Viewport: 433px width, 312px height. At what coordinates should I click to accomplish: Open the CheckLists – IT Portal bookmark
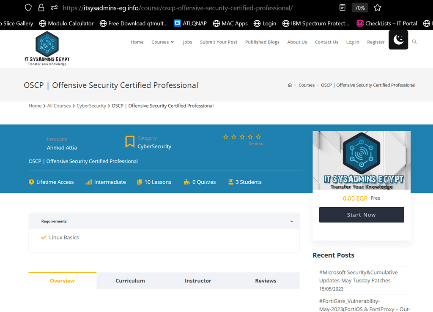[386, 23]
